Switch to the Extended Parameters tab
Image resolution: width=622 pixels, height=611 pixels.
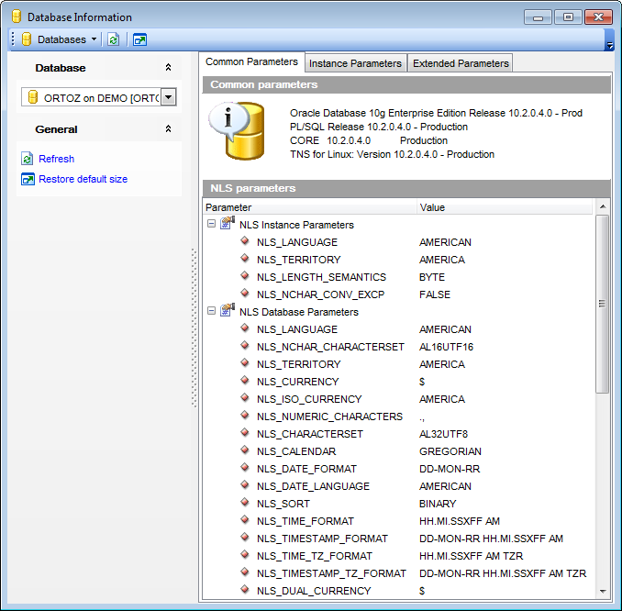[461, 63]
